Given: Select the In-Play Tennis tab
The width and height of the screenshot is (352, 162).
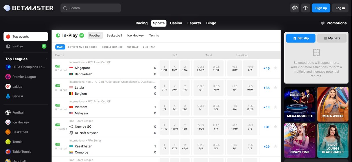Looking at the screenshot, I should 154,36.
